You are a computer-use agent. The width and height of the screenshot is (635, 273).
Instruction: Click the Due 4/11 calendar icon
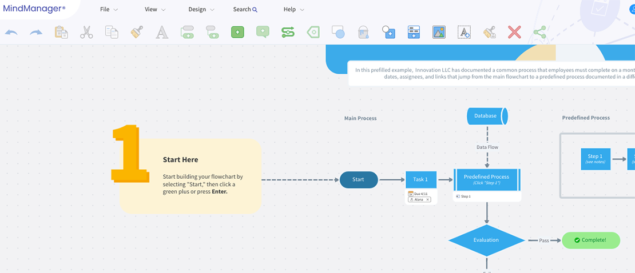coord(411,194)
